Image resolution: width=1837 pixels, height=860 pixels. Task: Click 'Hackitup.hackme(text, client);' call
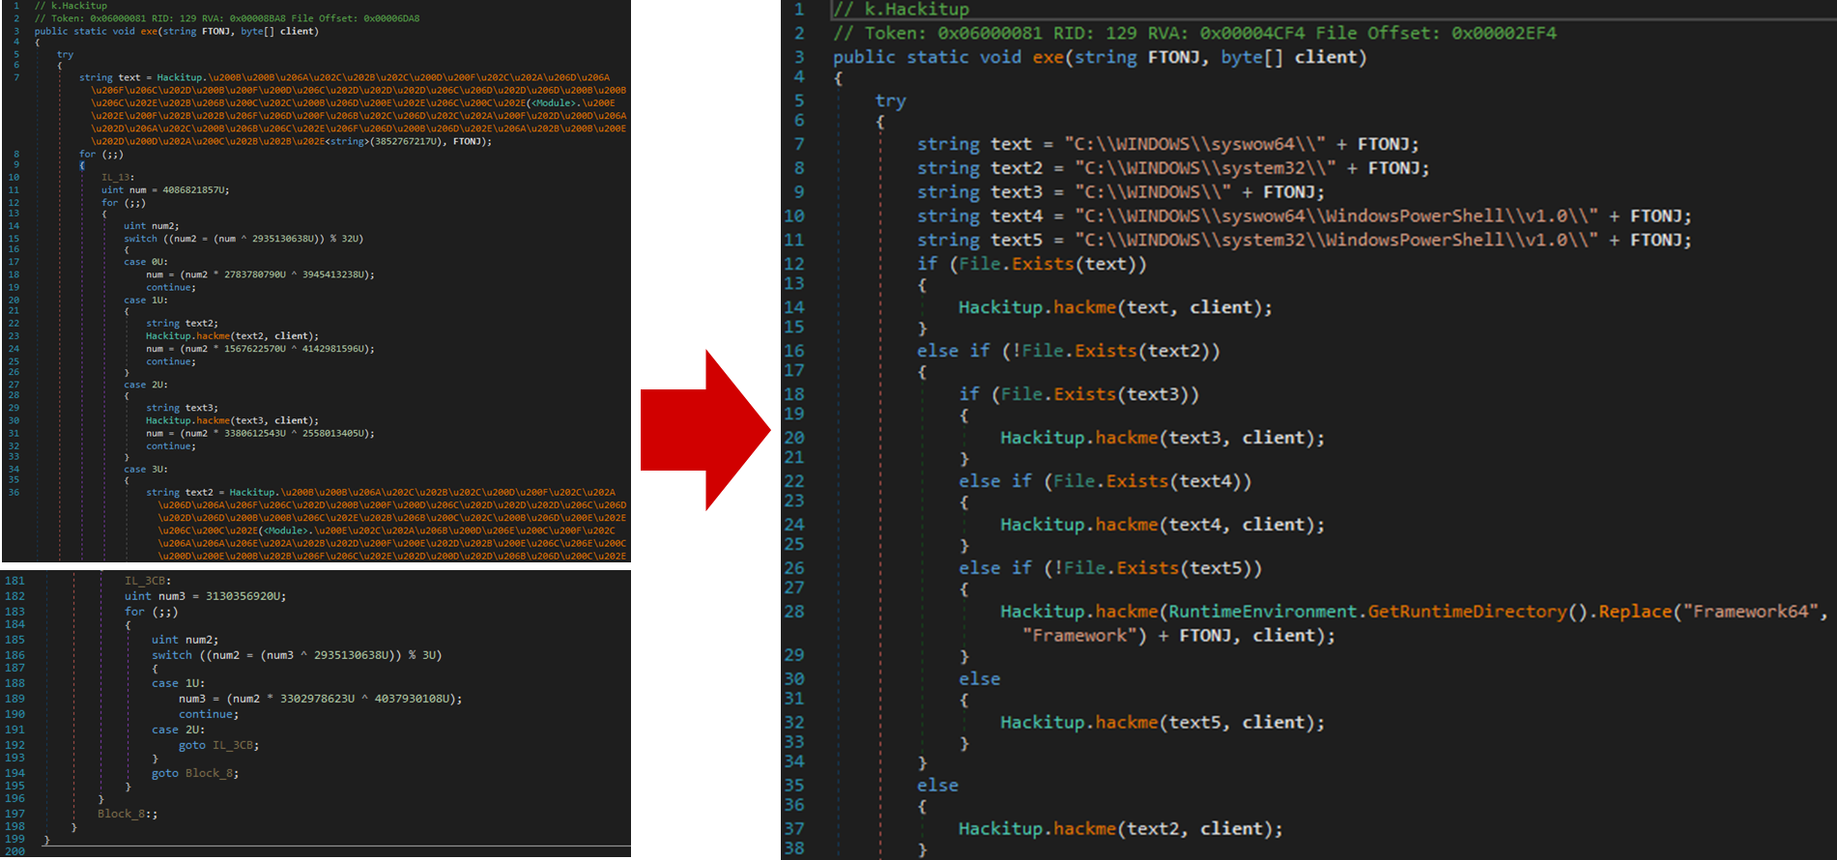tap(1115, 307)
